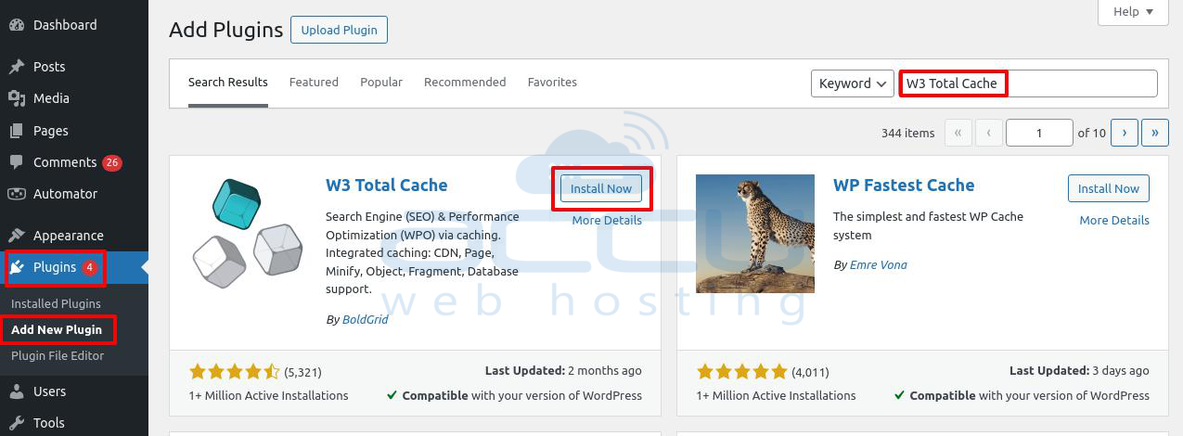Click the WP Fastest Cache cheetah image
The image size is (1183, 436).
[755, 234]
